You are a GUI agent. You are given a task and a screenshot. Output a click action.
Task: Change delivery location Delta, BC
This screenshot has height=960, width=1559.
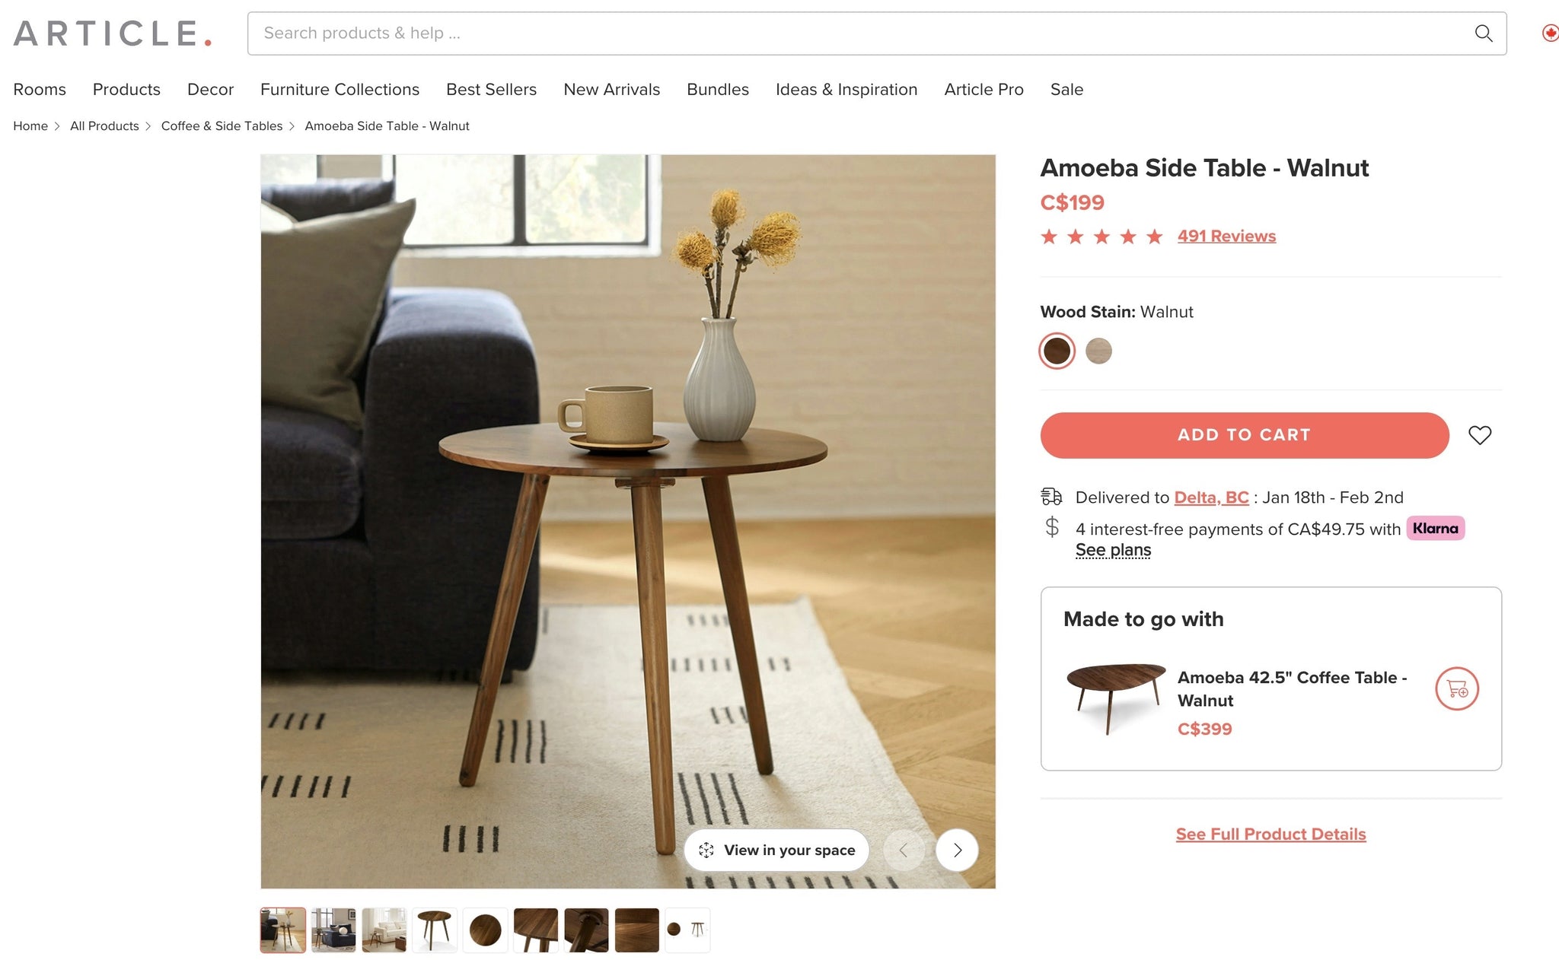point(1211,497)
